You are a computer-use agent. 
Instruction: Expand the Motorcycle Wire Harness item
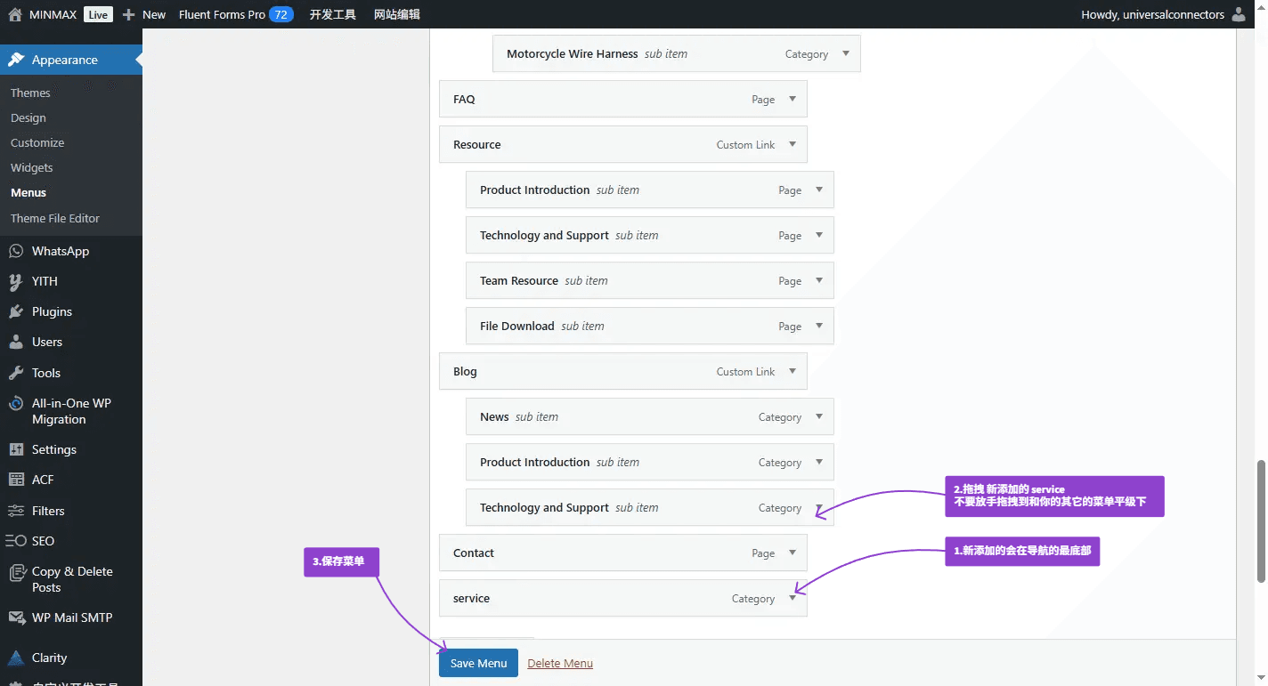[x=845, y=53]
